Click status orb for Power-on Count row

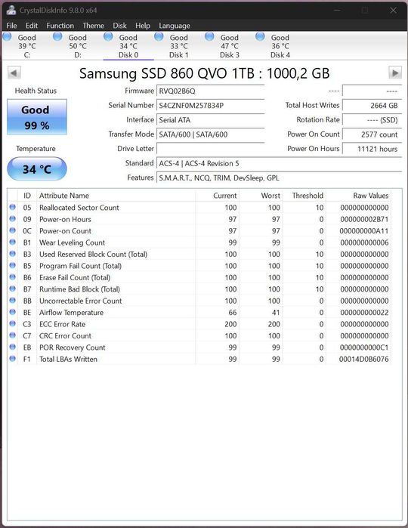click(13, 230)
